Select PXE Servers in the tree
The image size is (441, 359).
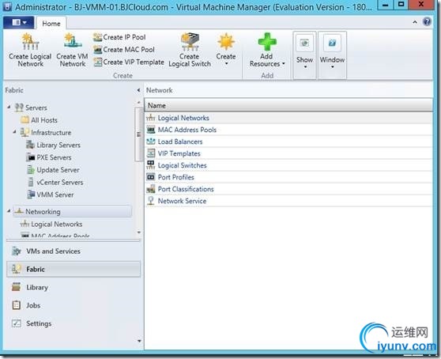[49, 157]
